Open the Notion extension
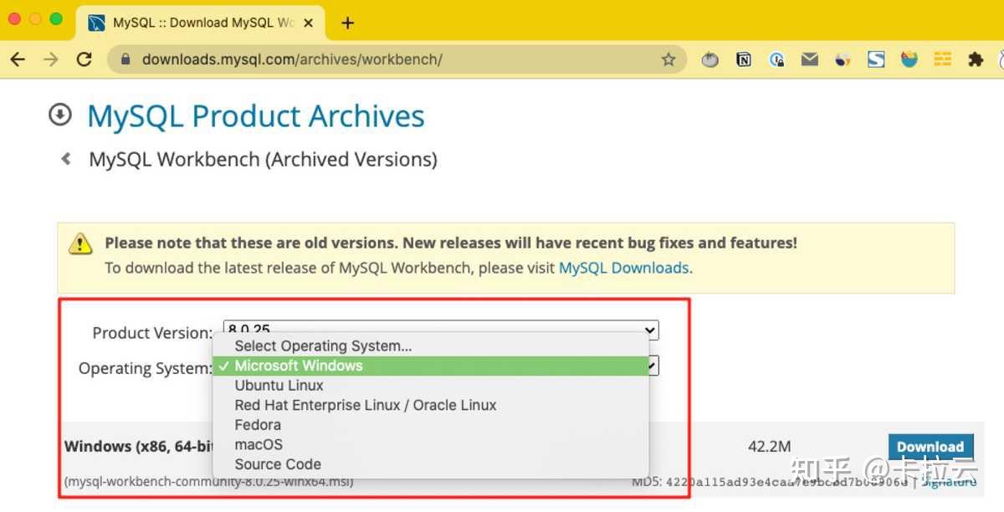 pos(744,59)
